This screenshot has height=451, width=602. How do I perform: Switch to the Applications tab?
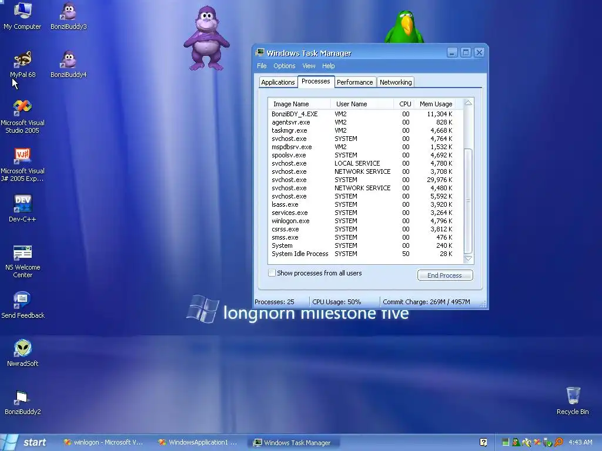pyautogui.click(x=278, y=82)
